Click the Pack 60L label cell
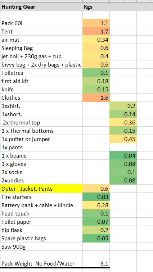The height and width of the screenshot is (272, 153). pyautogui.click(x=41, y=23)
